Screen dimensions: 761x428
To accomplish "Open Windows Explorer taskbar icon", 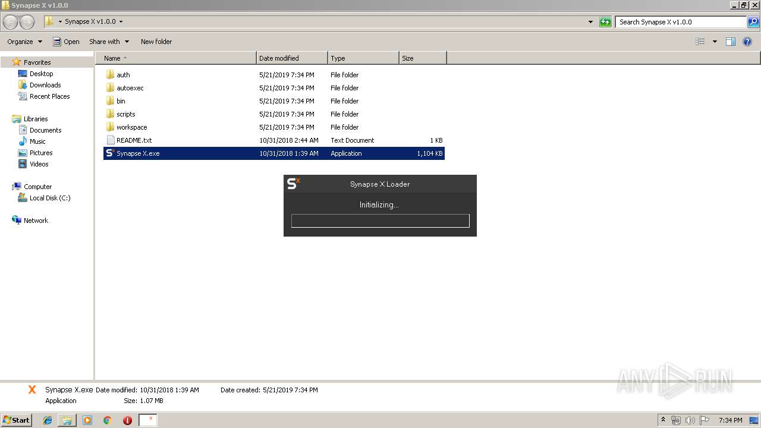I will pos(67,420).
